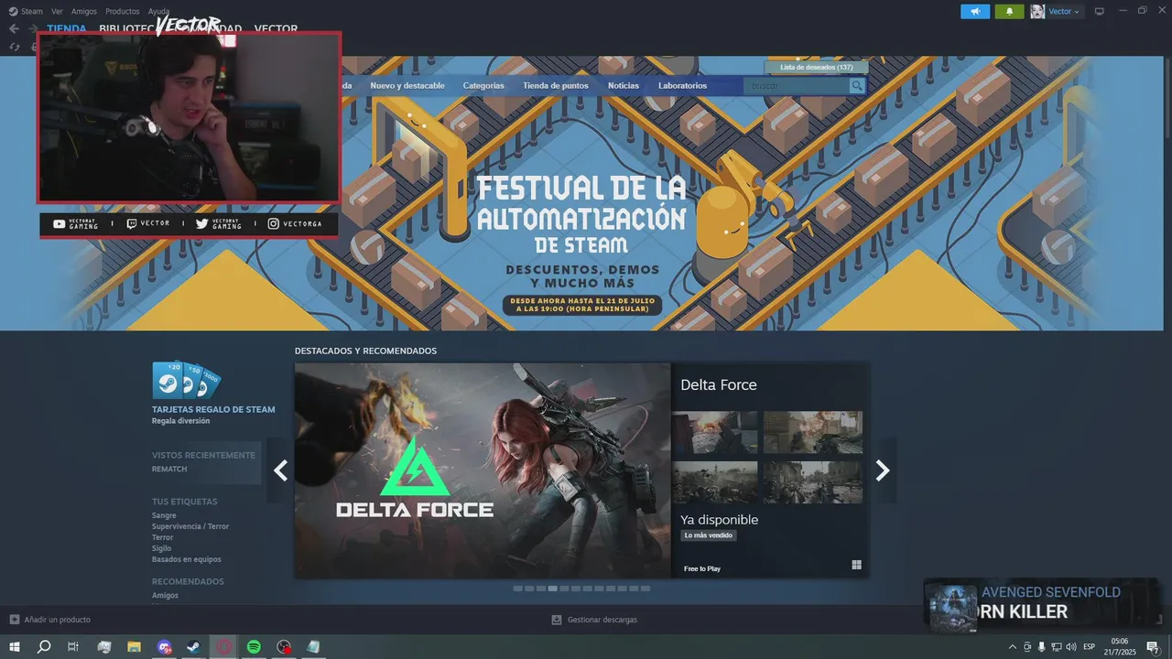Open the Delta Force featured banner image
Screen dimensions: 1172x659
click(x=483, y=470)
